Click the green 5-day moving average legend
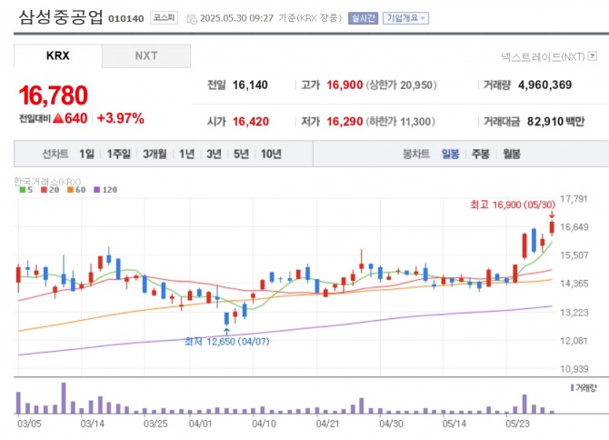This screenshot has height=440, width=609. 26,190
